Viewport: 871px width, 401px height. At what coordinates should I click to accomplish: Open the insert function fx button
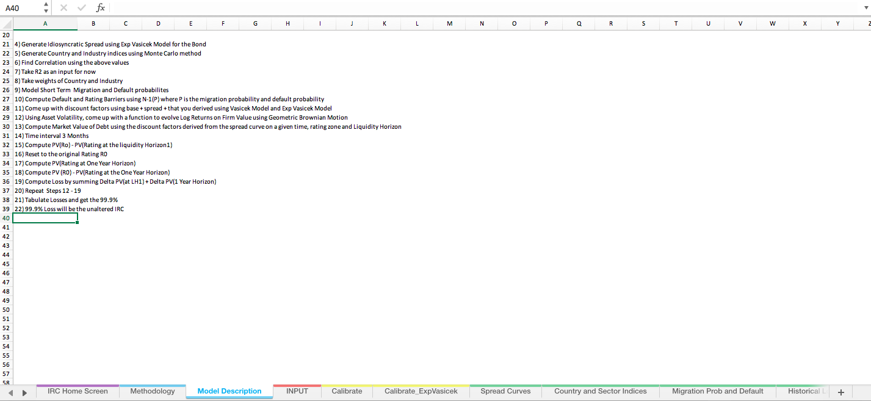click(101, 8)
